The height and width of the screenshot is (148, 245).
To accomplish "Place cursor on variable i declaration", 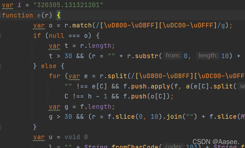I will [19, 5].
